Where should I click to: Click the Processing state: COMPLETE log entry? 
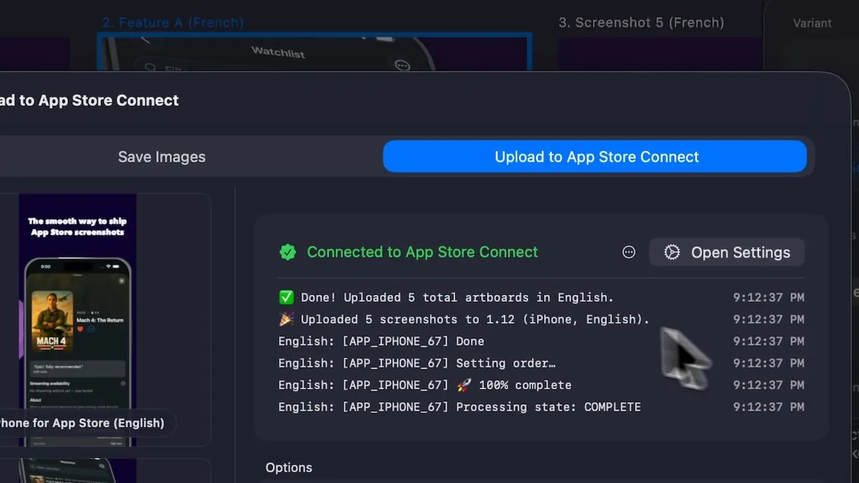click(459, 407)
